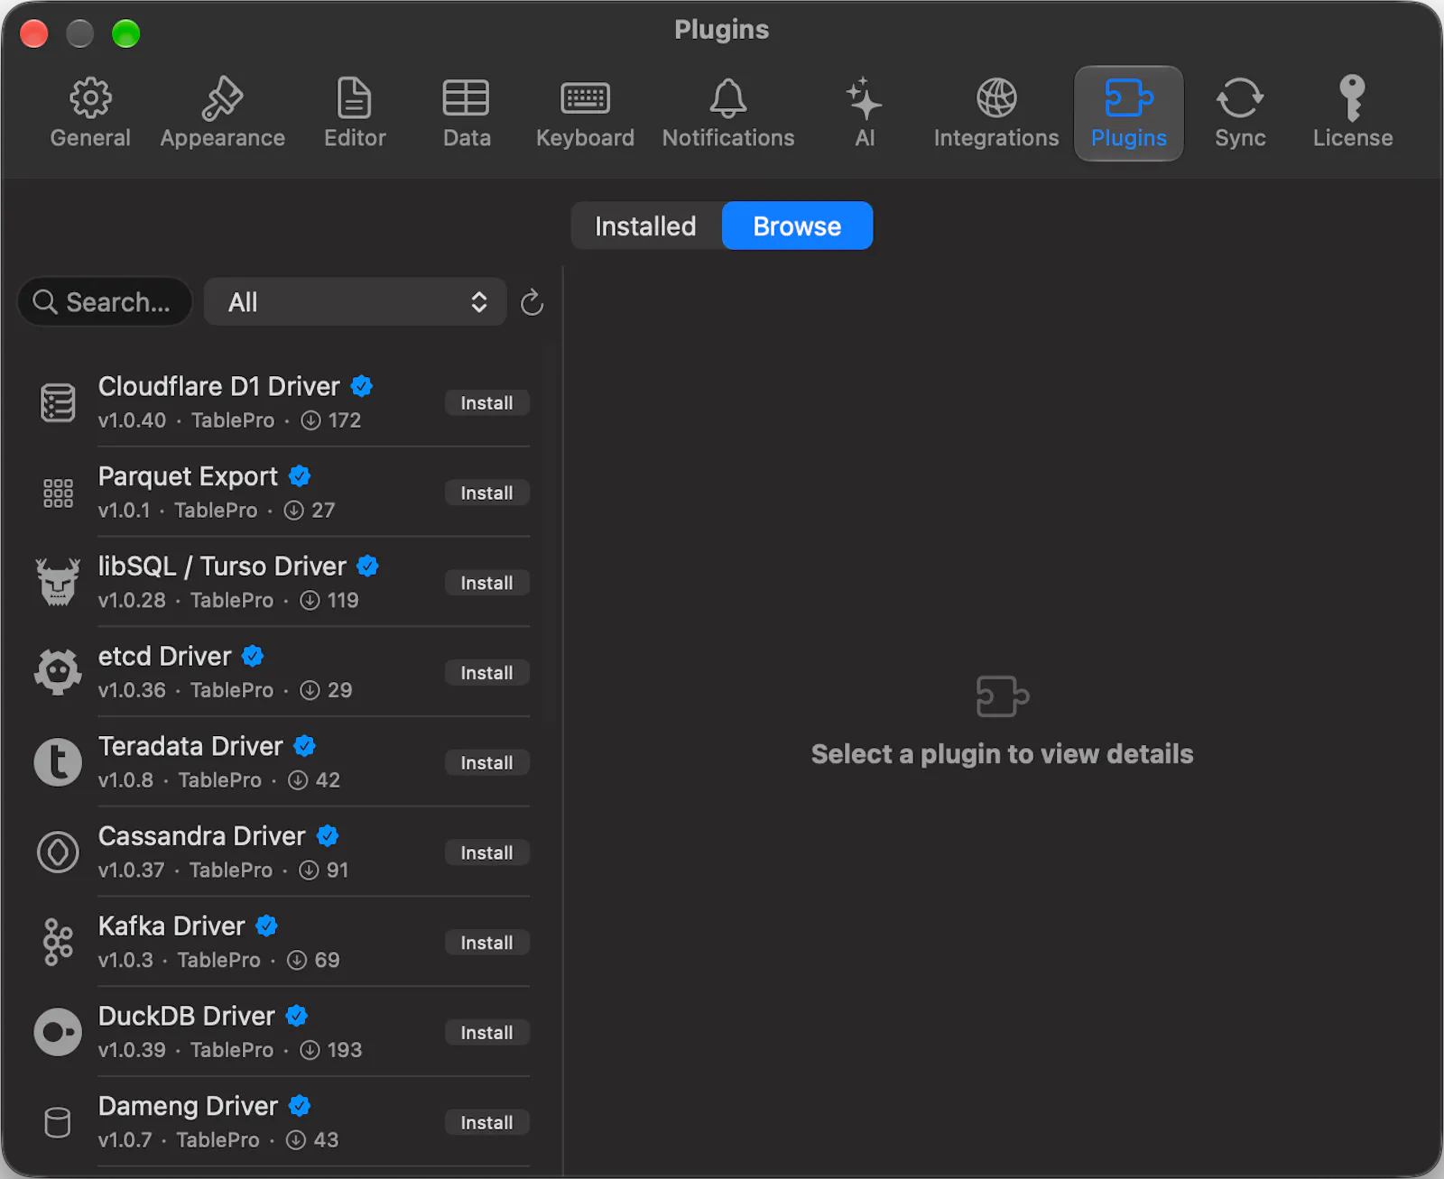Close the Plugins window
Viewport: 1444px width, 1179px height.
(x=34, y=33)
